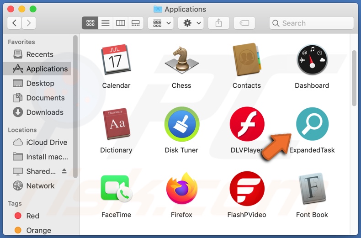Select the FaceTime app icon

[116, 189]
